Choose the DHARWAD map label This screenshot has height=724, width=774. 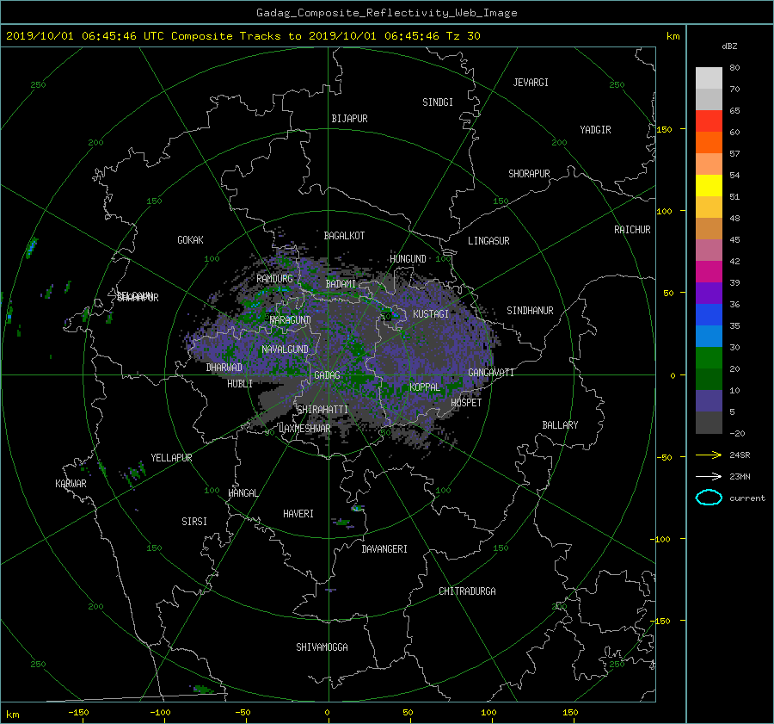[224, 368]
